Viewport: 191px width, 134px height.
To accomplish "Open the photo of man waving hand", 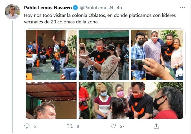I will coord(51,55).
